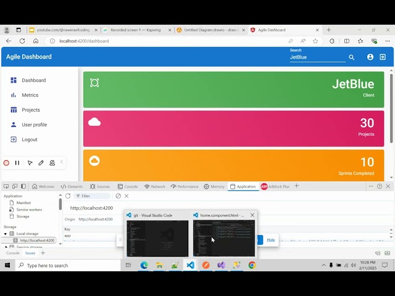Screen dimensions: 395x296
Task: Click the Search input field containing JetBlue
Action: click(317, 57)
